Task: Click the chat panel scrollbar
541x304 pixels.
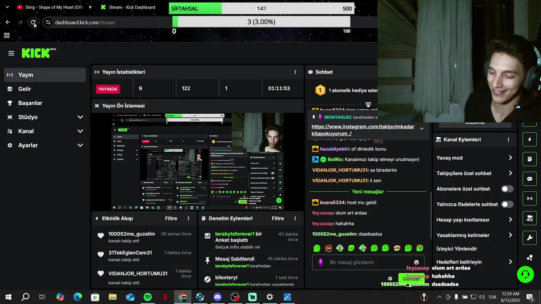Action: click(x=431, y=215)
